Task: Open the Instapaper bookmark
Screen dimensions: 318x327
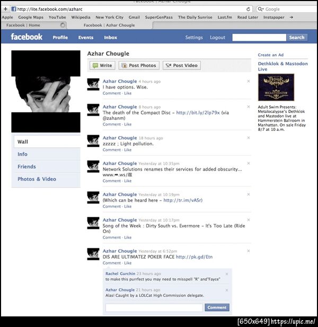Action: pos(273,17)
